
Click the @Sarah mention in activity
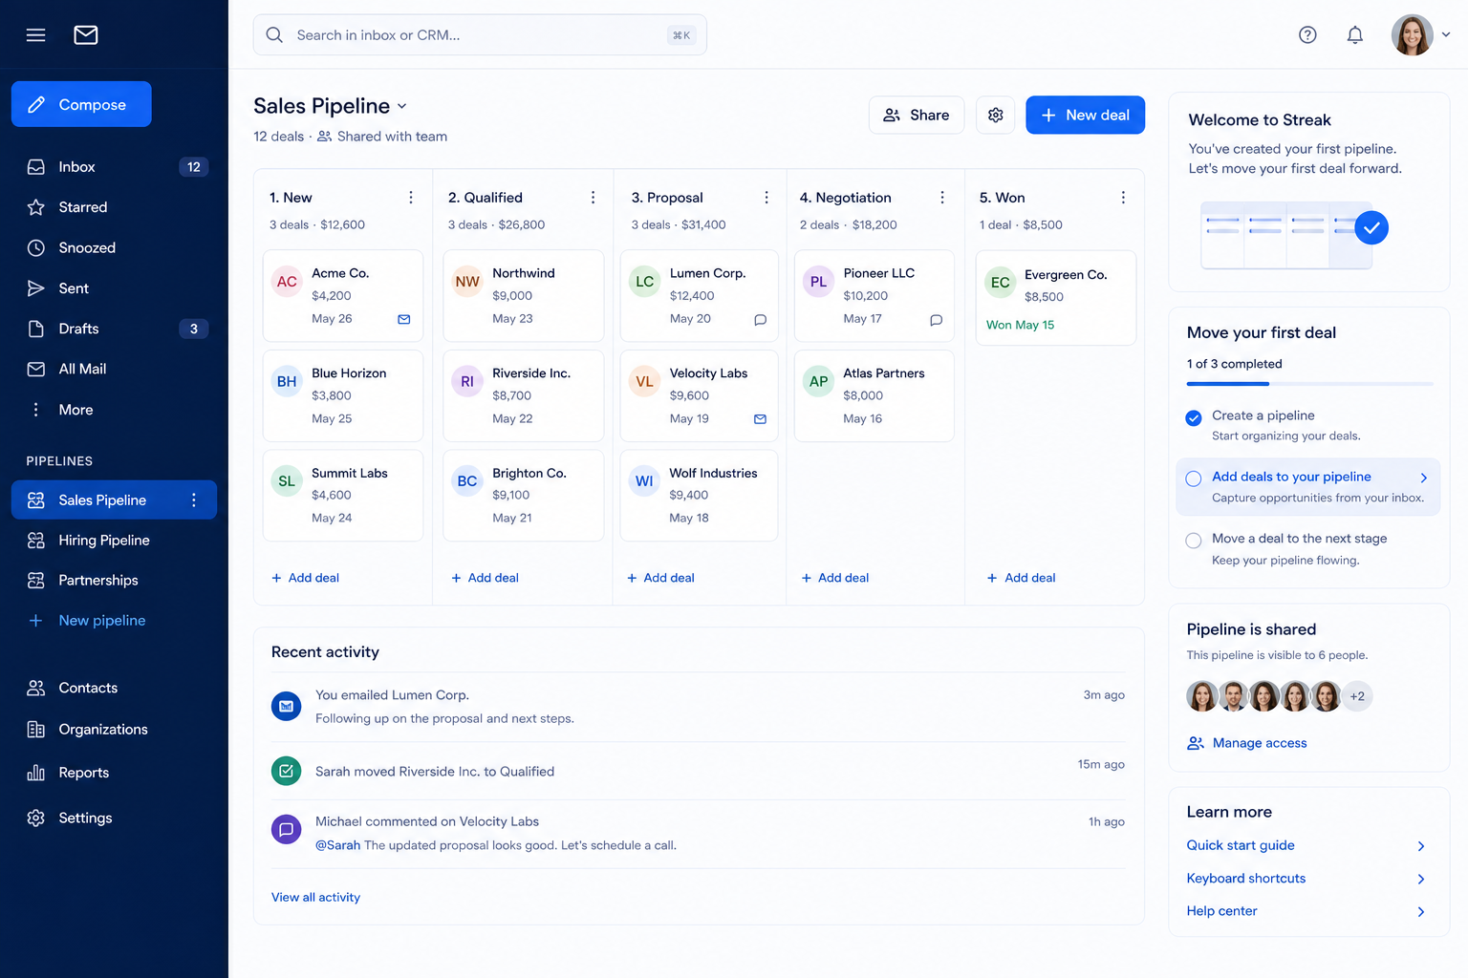337,845
